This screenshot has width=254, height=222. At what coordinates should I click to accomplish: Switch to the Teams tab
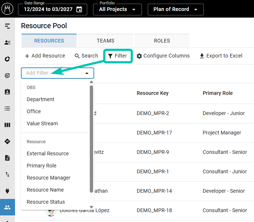tap(106, 41)
